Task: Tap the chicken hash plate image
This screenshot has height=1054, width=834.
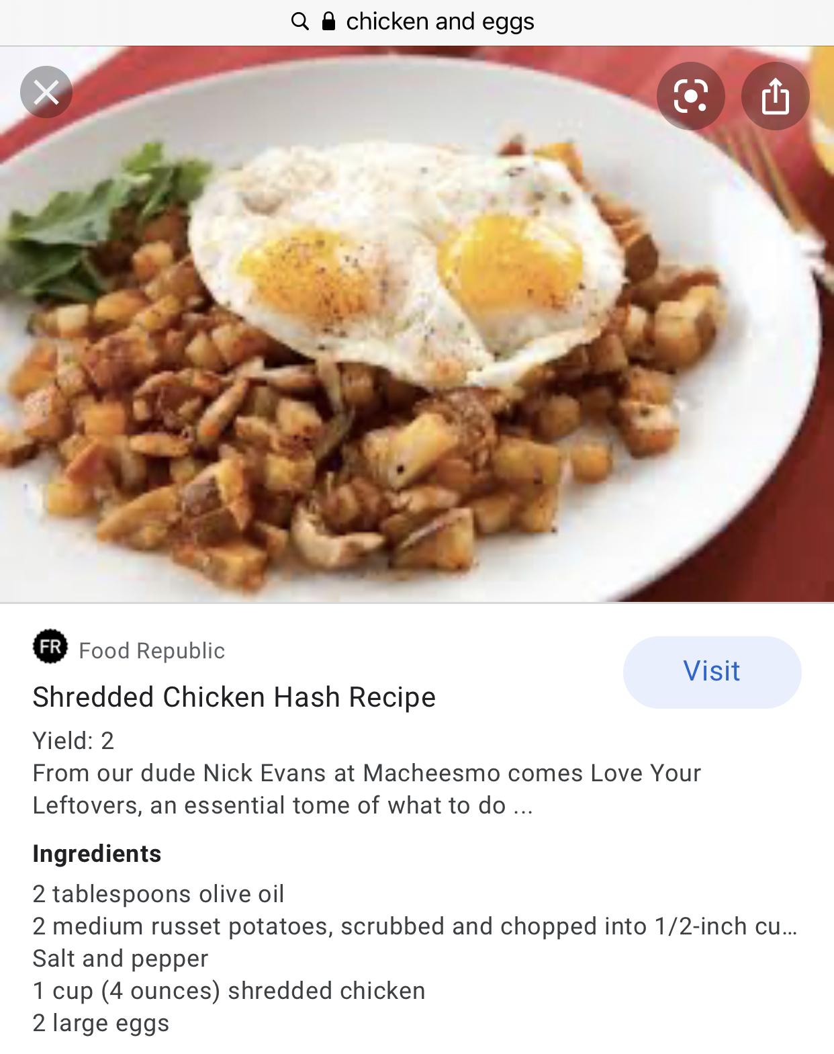Action: [x=417, y=324]
